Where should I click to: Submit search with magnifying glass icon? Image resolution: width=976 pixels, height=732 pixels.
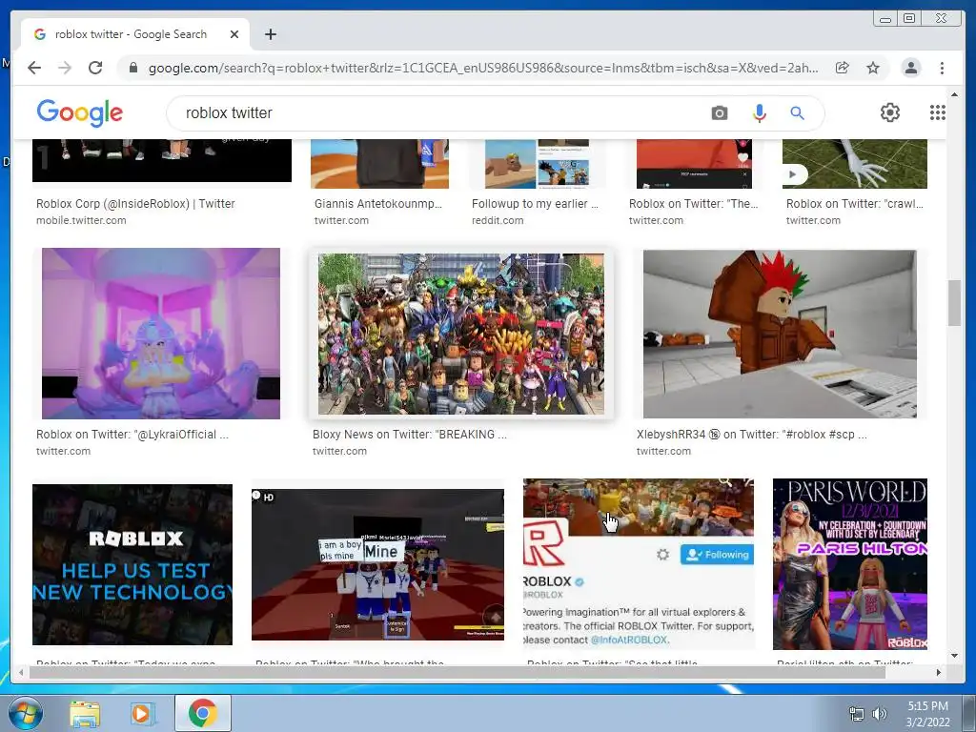point(797,112)
